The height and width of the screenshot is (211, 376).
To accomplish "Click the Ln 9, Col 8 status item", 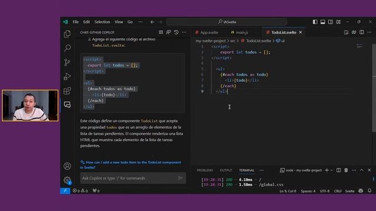I will (288, 191).
